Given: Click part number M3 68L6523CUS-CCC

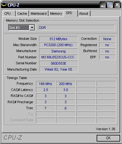Looking at the screenshot, I should [58, 57].
